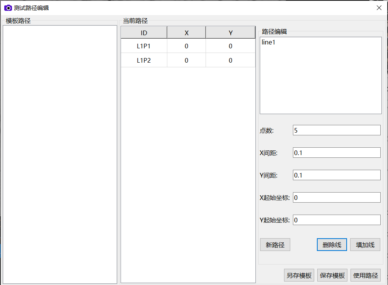Click the X value cell of L1P1
The image size is (388, 285).
186,46
